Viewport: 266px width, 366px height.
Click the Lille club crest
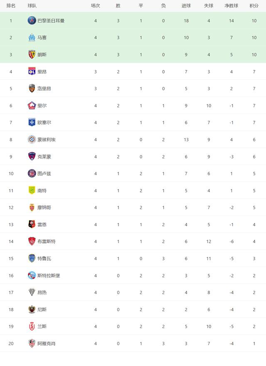click(32, 106)
